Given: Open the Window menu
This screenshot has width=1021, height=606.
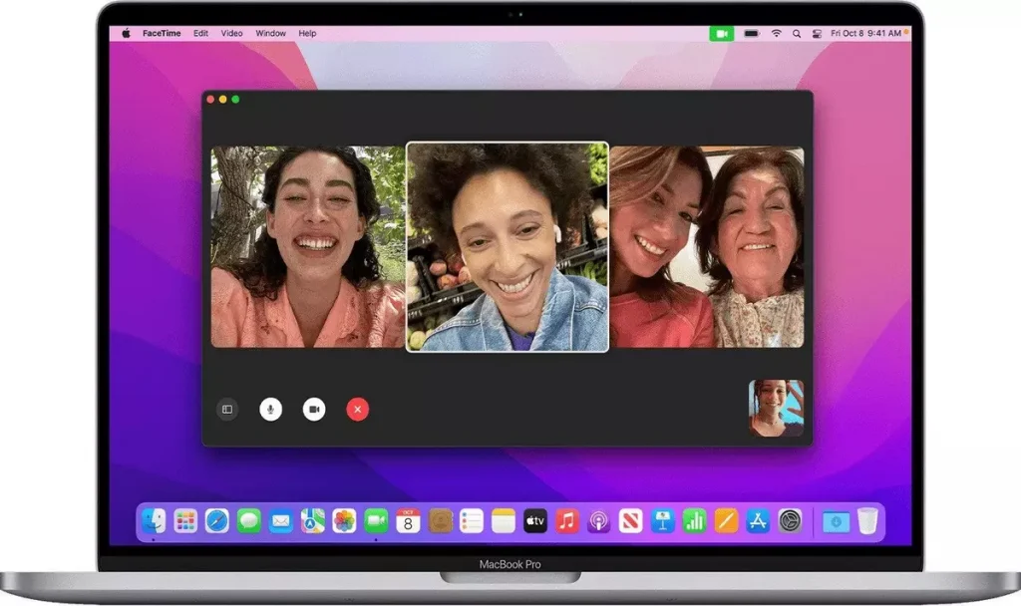Looking at the screenshot, I should pyautogui.click(x=270, y=33).
